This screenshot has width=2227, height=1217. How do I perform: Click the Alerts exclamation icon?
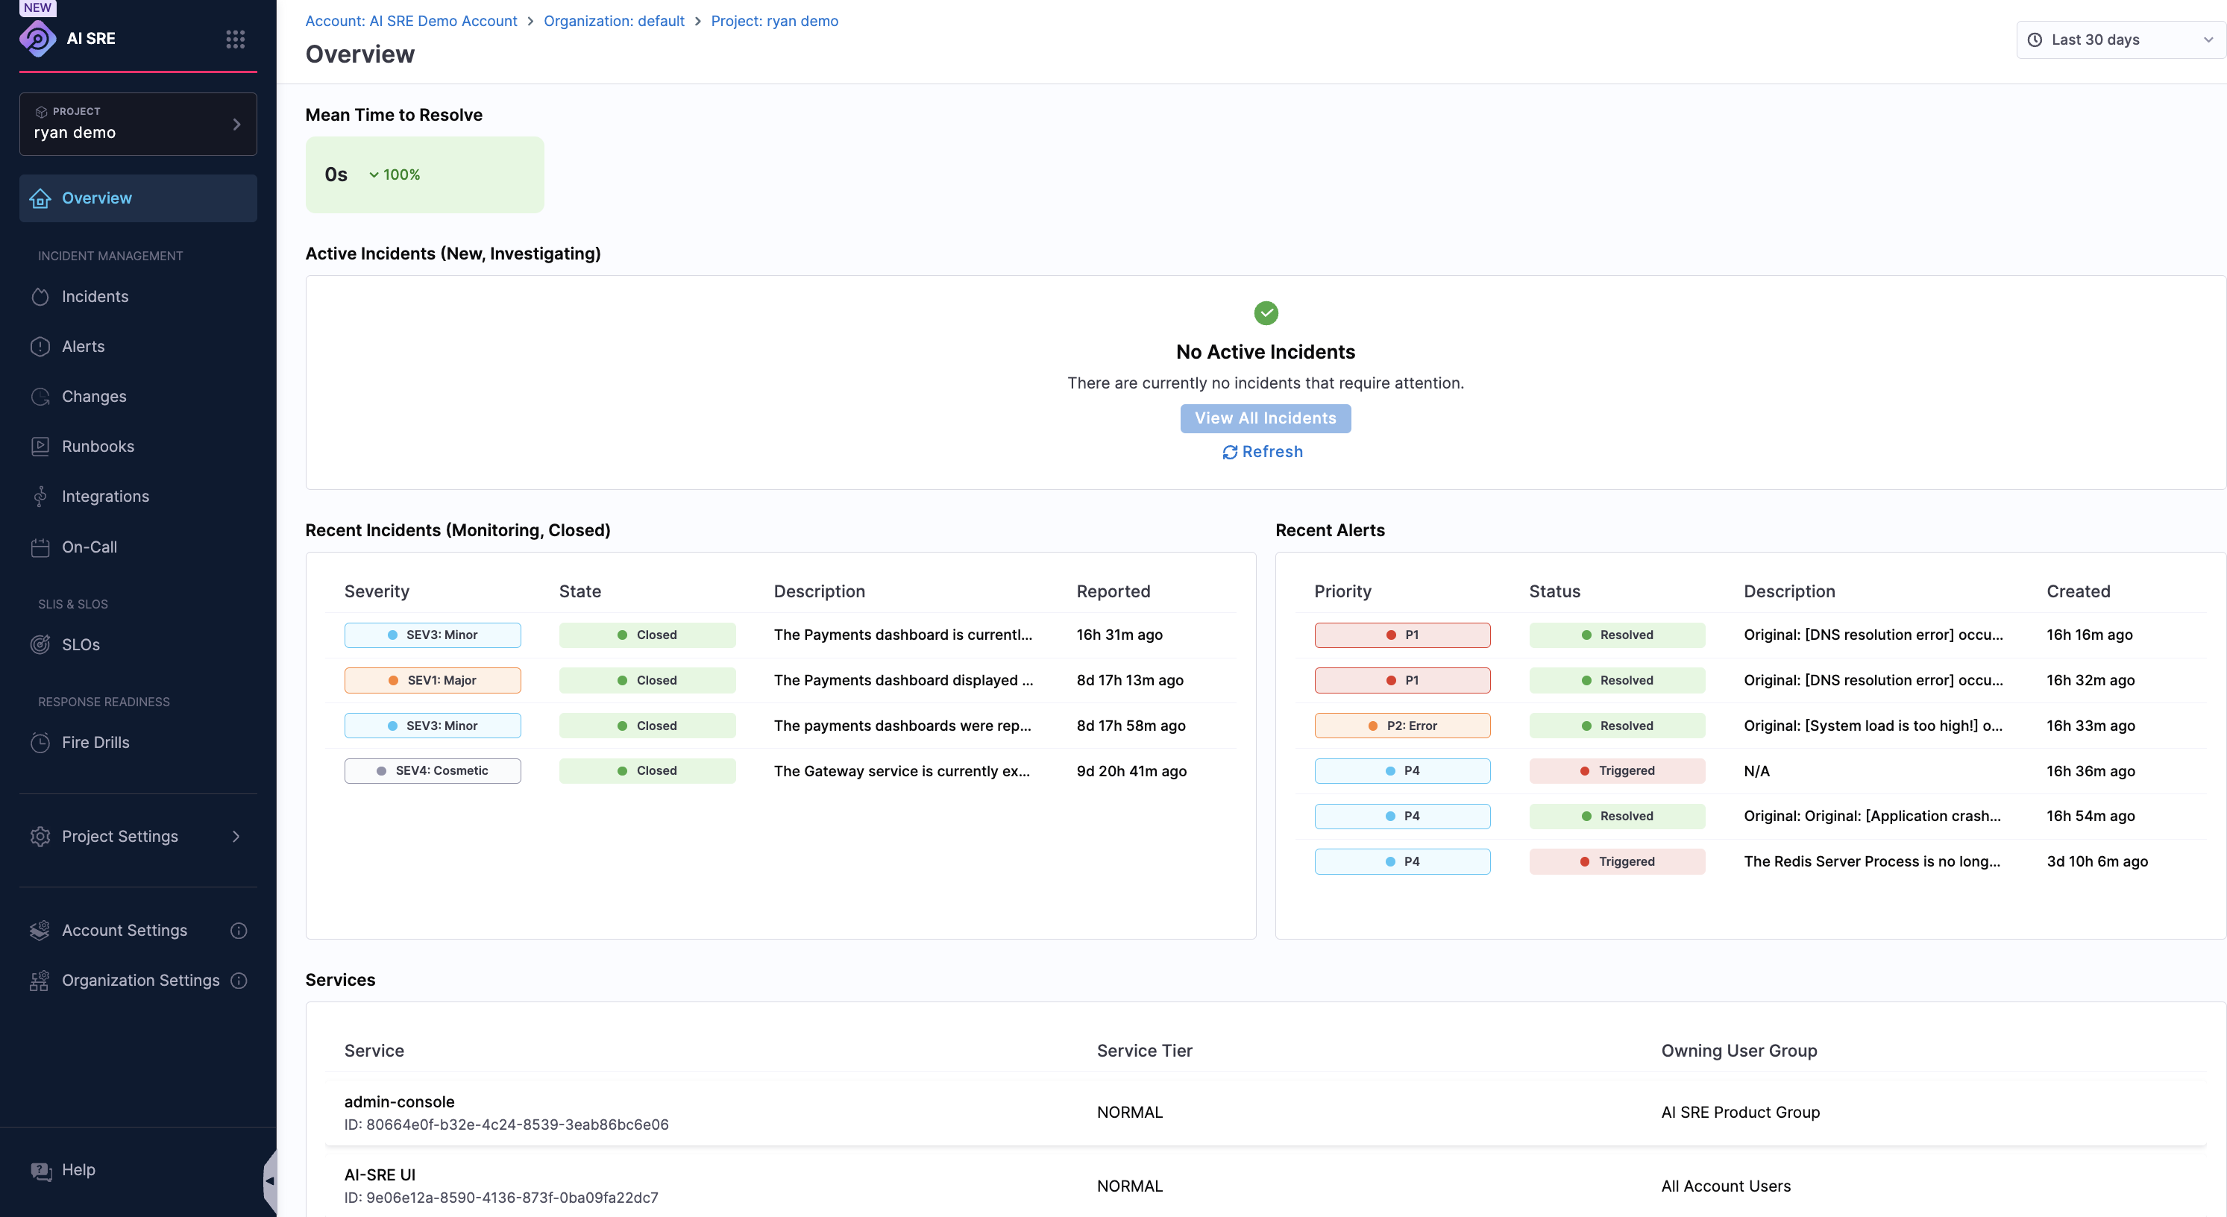[x=40, y=347]
